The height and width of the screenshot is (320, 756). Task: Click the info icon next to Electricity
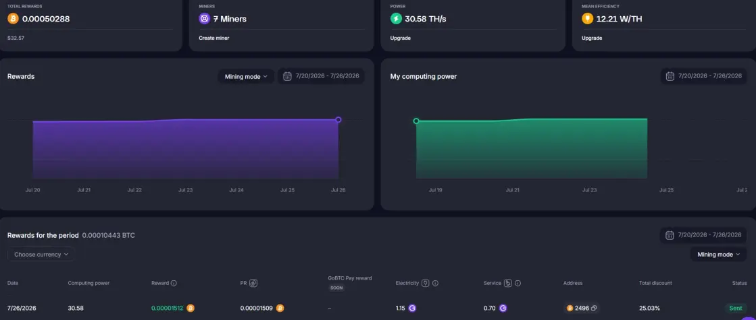pyautogui.click(x=435, y=283)
